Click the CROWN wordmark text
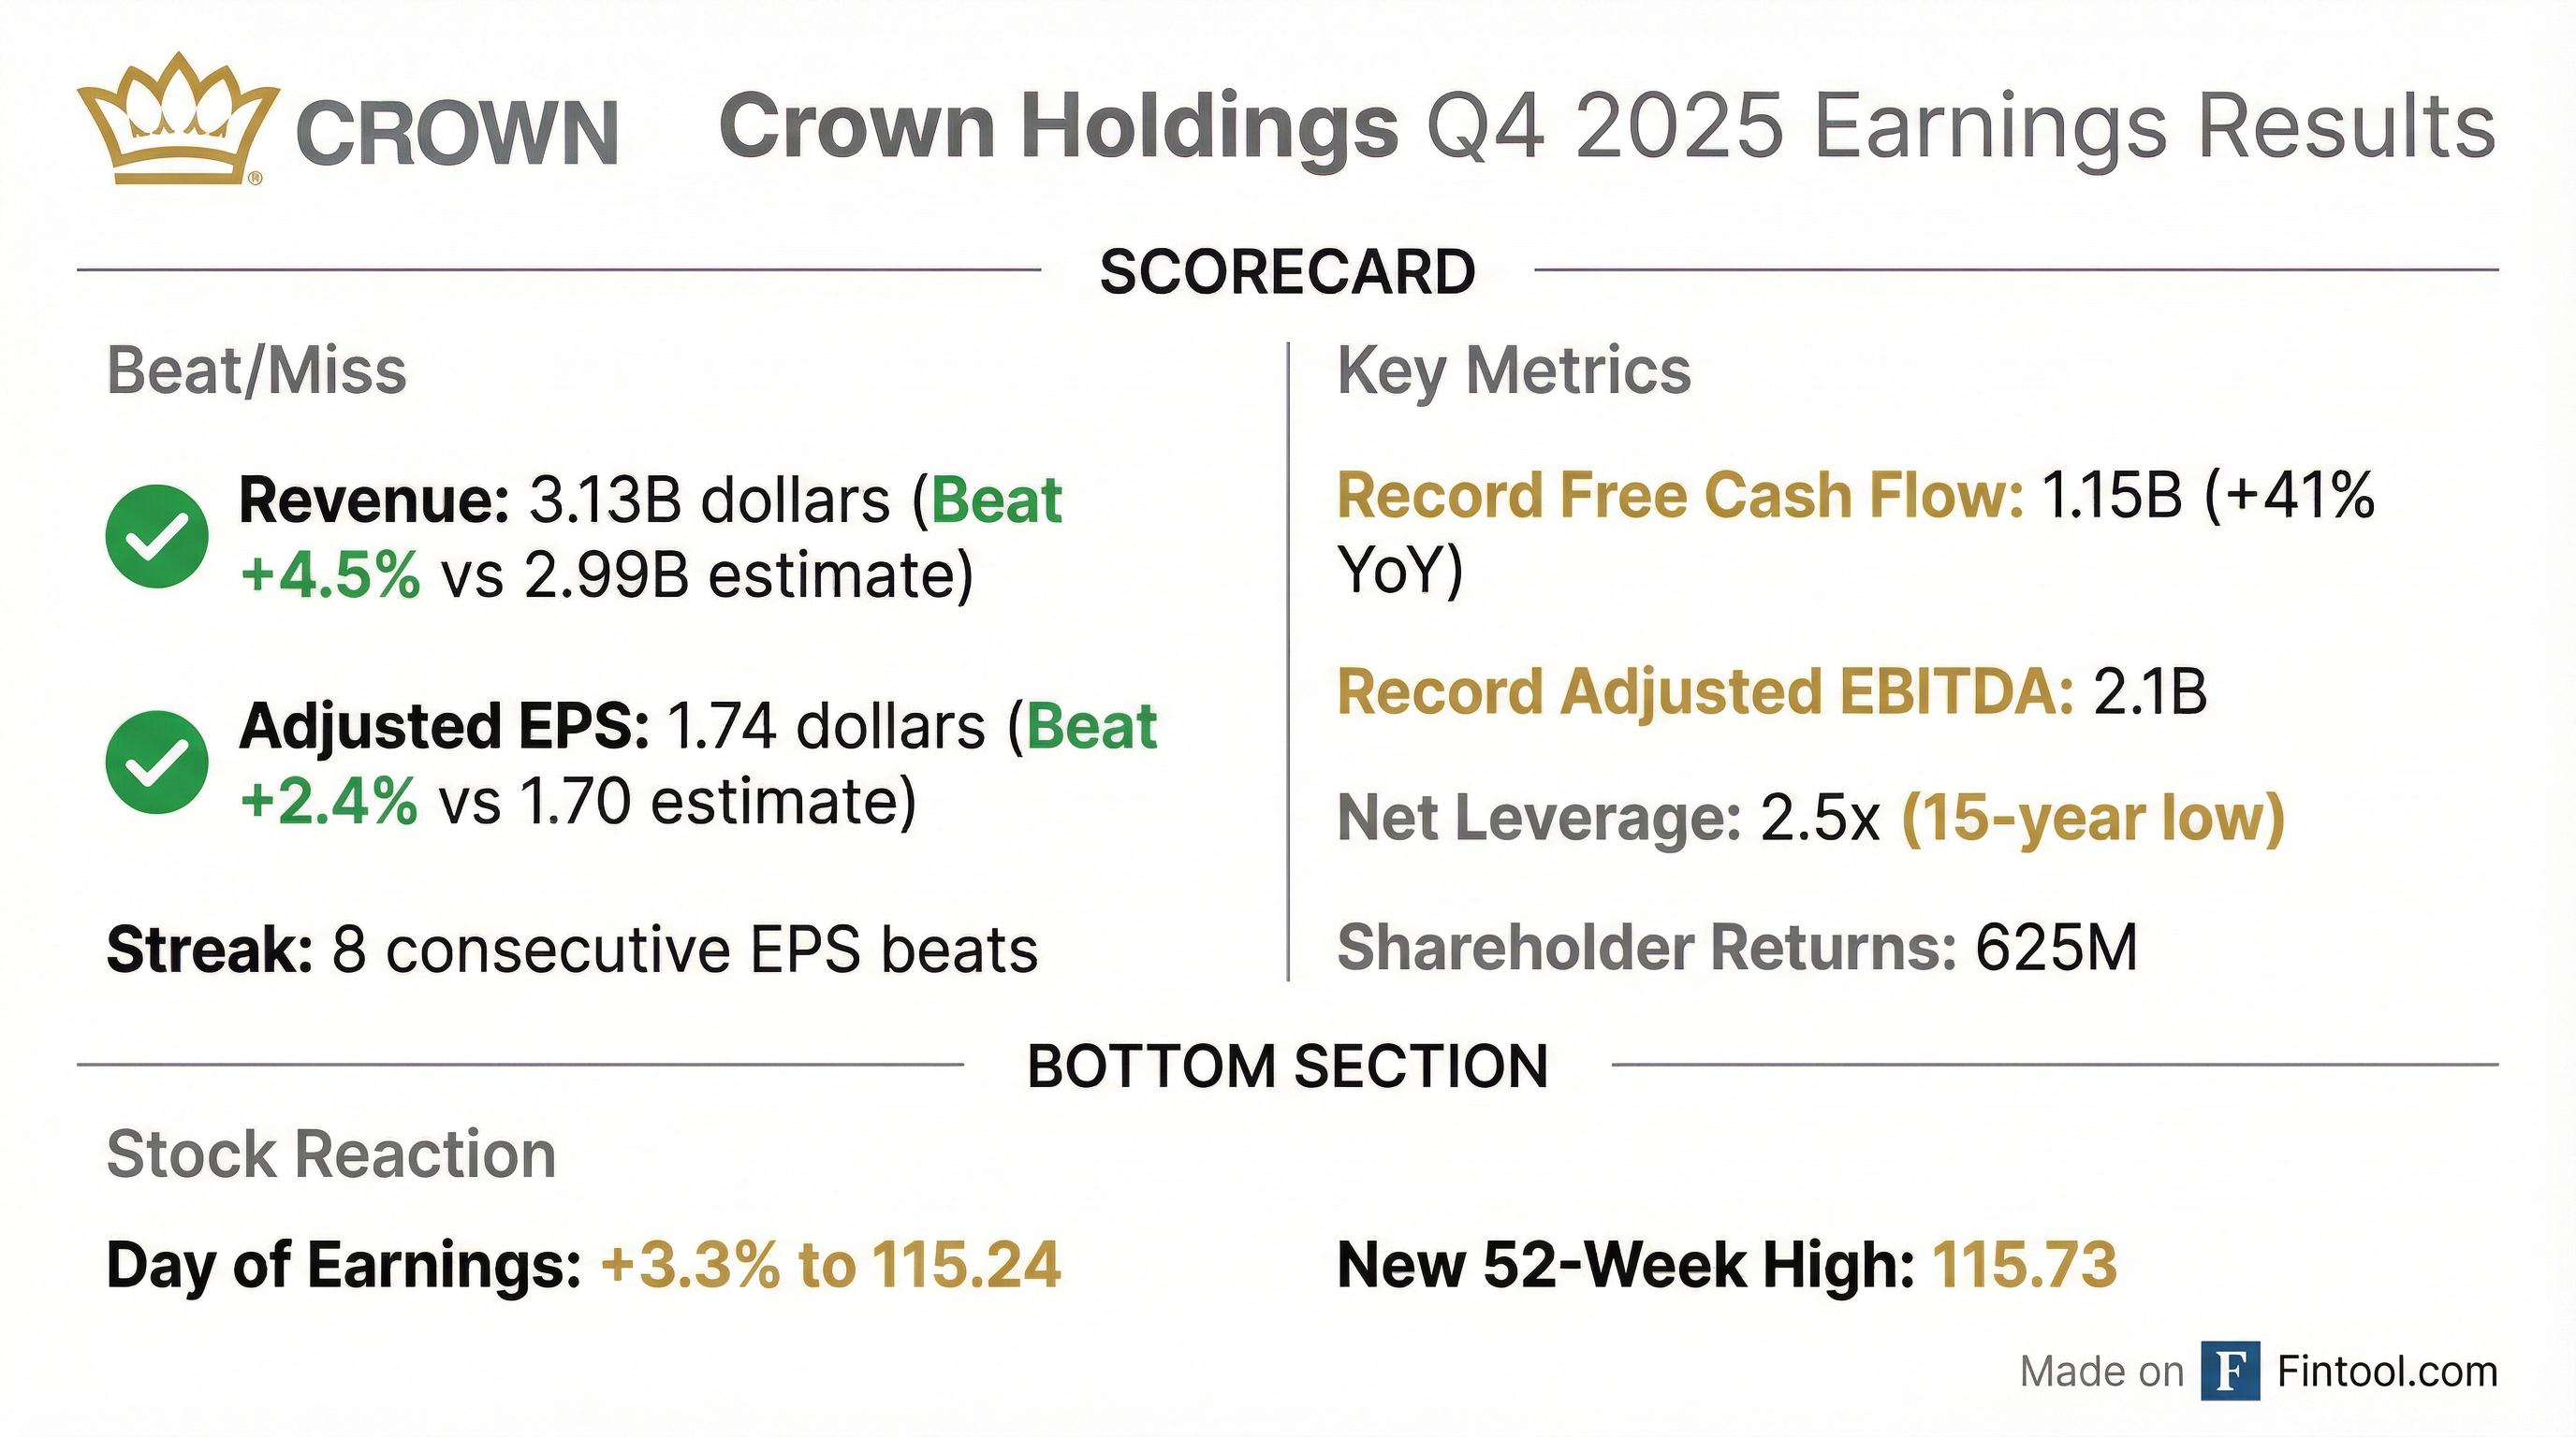Image resolution: width=2576 pixels, height=1437 pixels. click(457, 133)
